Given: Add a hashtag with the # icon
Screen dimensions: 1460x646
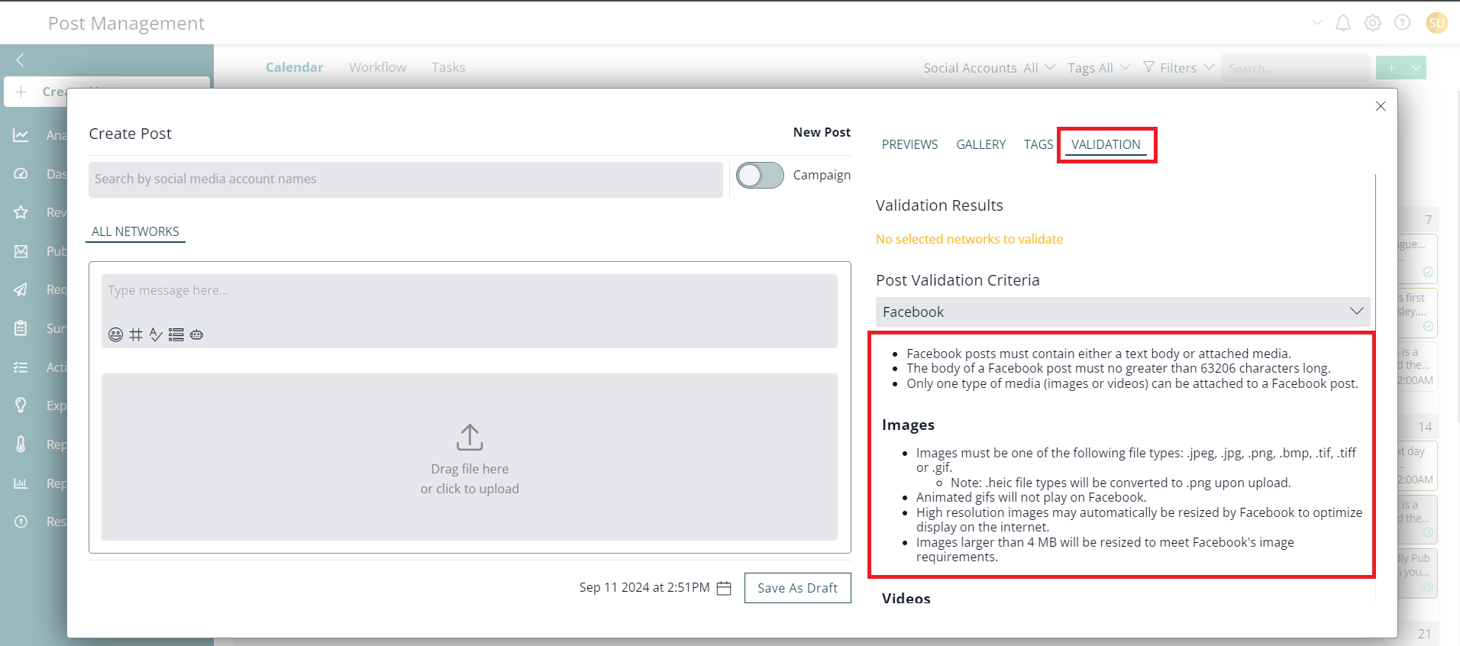Looking at the screenshot, I should pos(136,334).
